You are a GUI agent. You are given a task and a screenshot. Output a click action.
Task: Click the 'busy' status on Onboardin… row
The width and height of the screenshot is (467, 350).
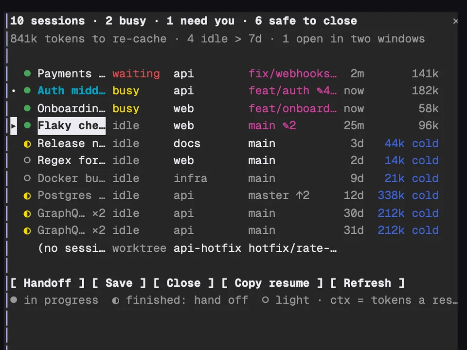tap(126, 108)
